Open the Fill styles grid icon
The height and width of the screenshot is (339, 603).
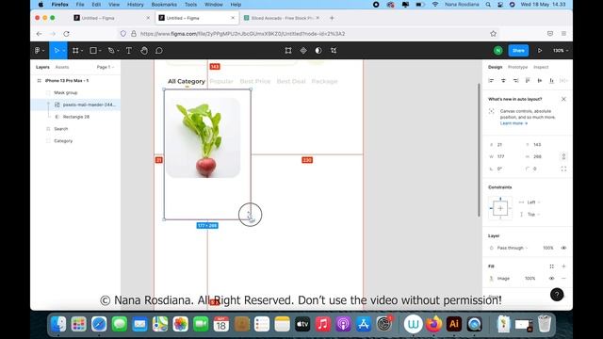pos(551,266)
